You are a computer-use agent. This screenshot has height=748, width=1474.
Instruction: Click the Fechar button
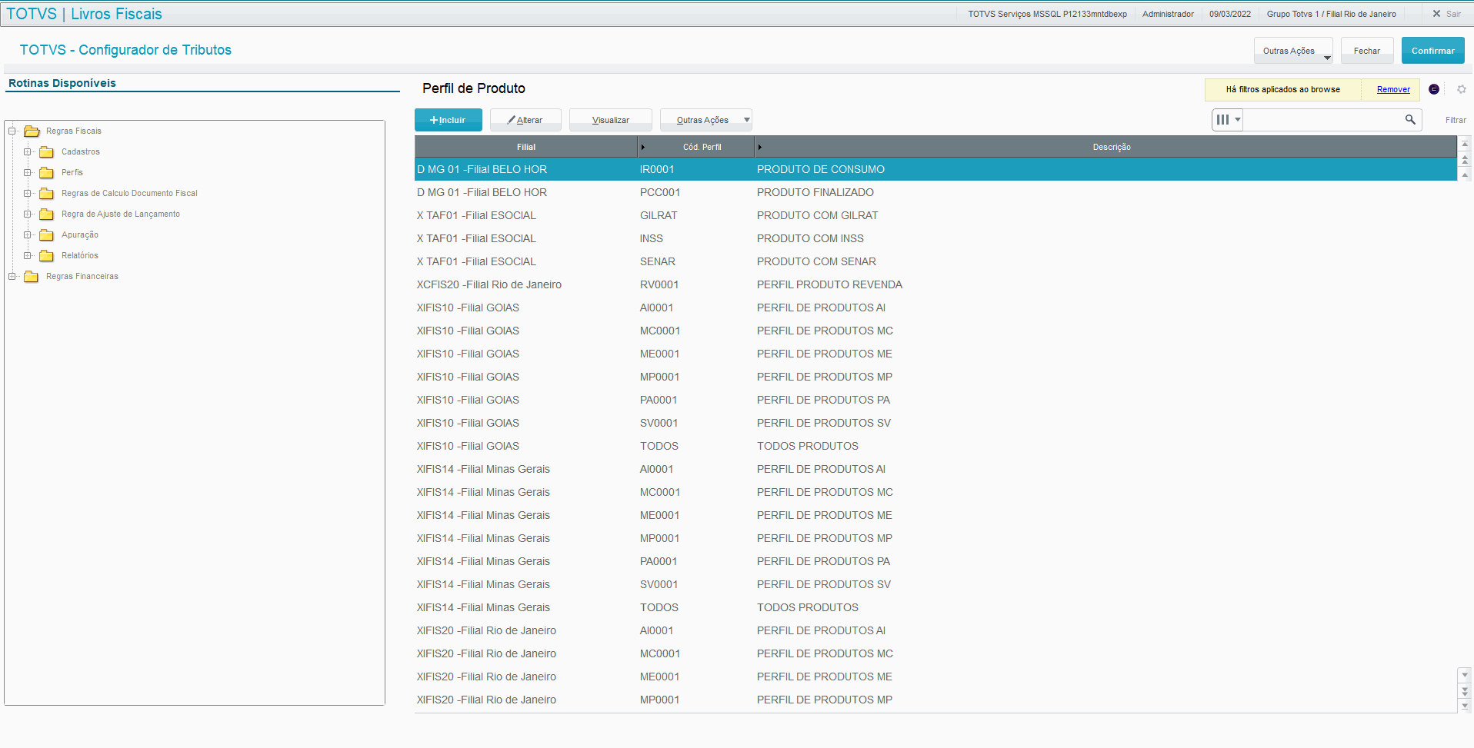[1367, 51]
